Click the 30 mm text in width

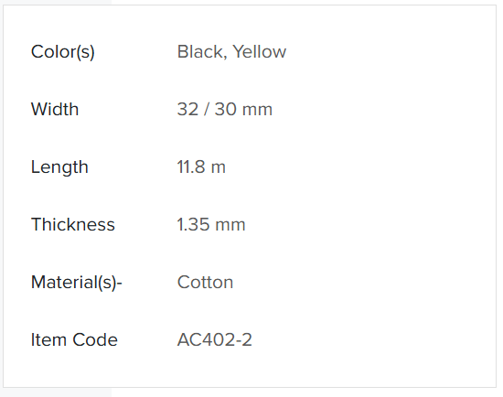tap(243, 109)
